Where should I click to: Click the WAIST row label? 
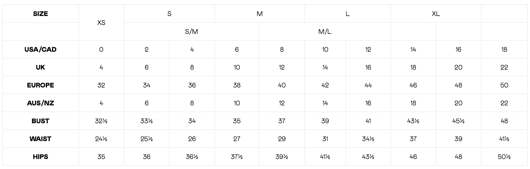40,139
